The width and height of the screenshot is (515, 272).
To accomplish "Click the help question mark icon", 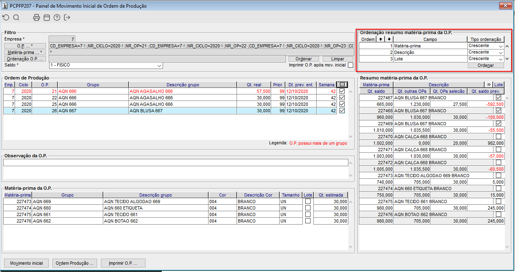I will pyautogui.click(x=57, y=17).
